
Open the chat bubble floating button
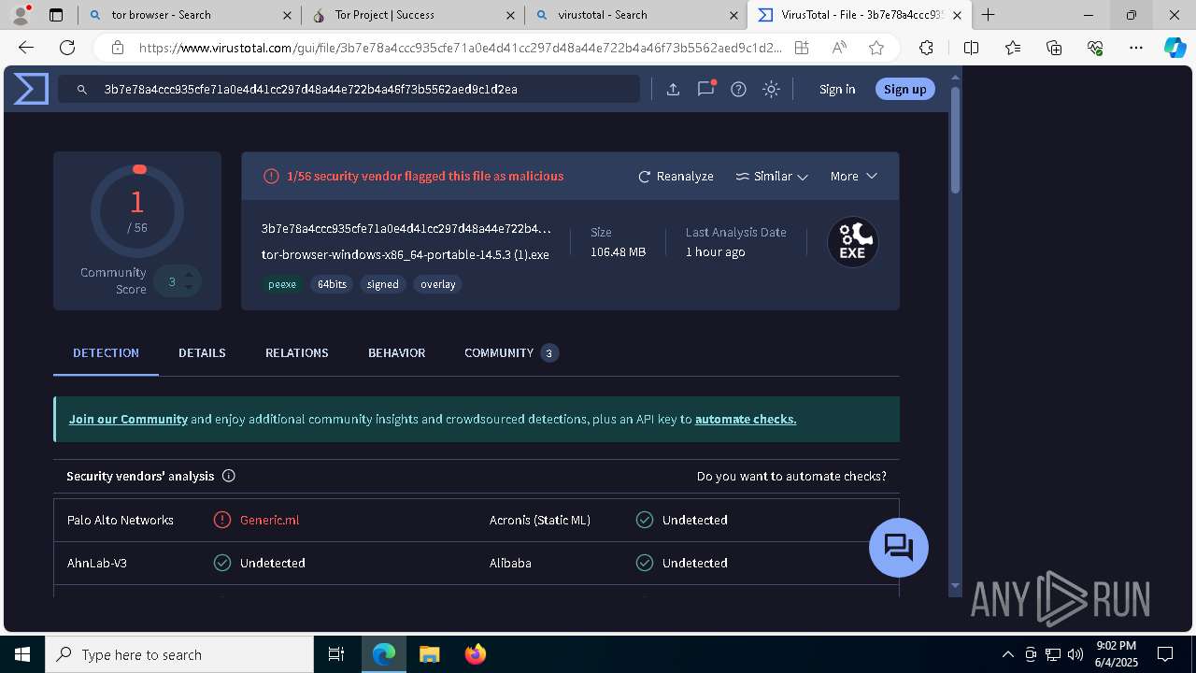pyautogui.click(x=899, y=548)
